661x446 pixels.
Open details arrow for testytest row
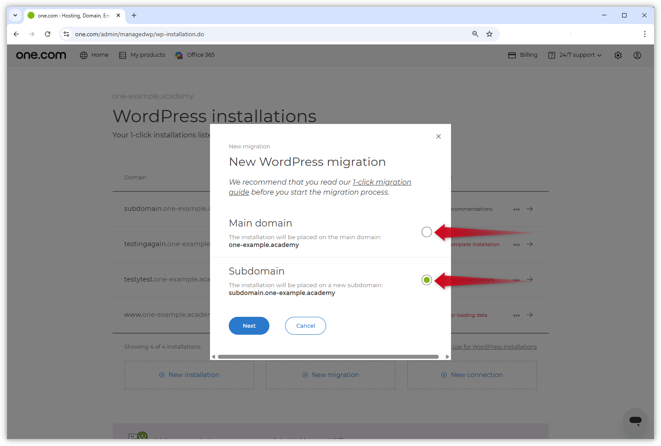pos(530,280)
